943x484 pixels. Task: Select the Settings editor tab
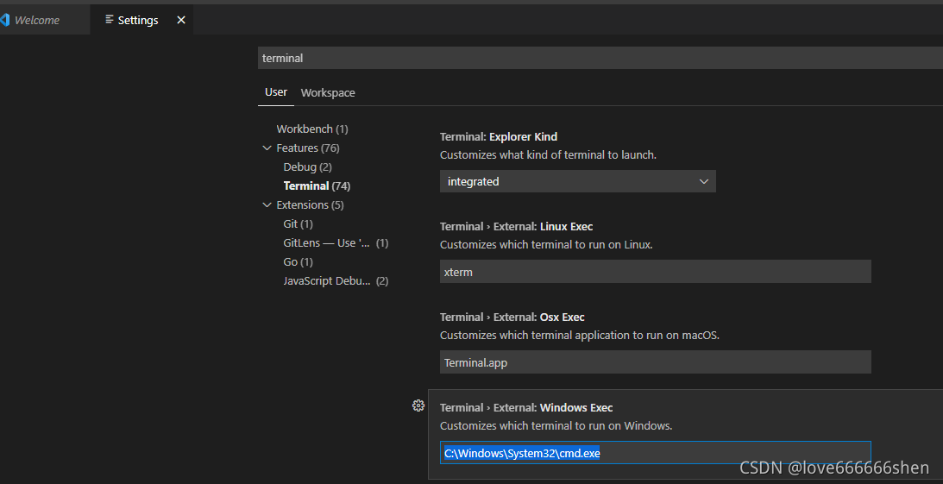142,20
